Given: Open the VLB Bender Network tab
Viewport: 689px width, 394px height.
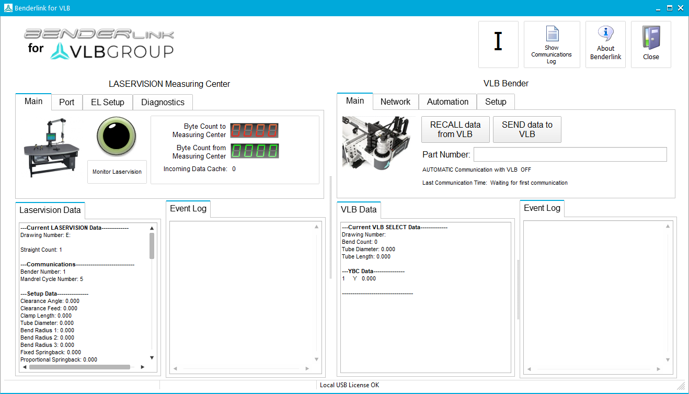Looking at the screenshot, I should click(x=395, y=102).
